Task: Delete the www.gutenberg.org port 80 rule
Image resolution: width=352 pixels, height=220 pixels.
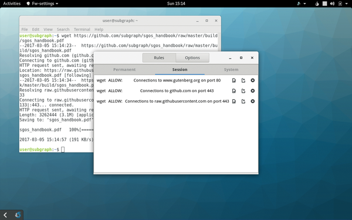Action: tap(252, 80)
